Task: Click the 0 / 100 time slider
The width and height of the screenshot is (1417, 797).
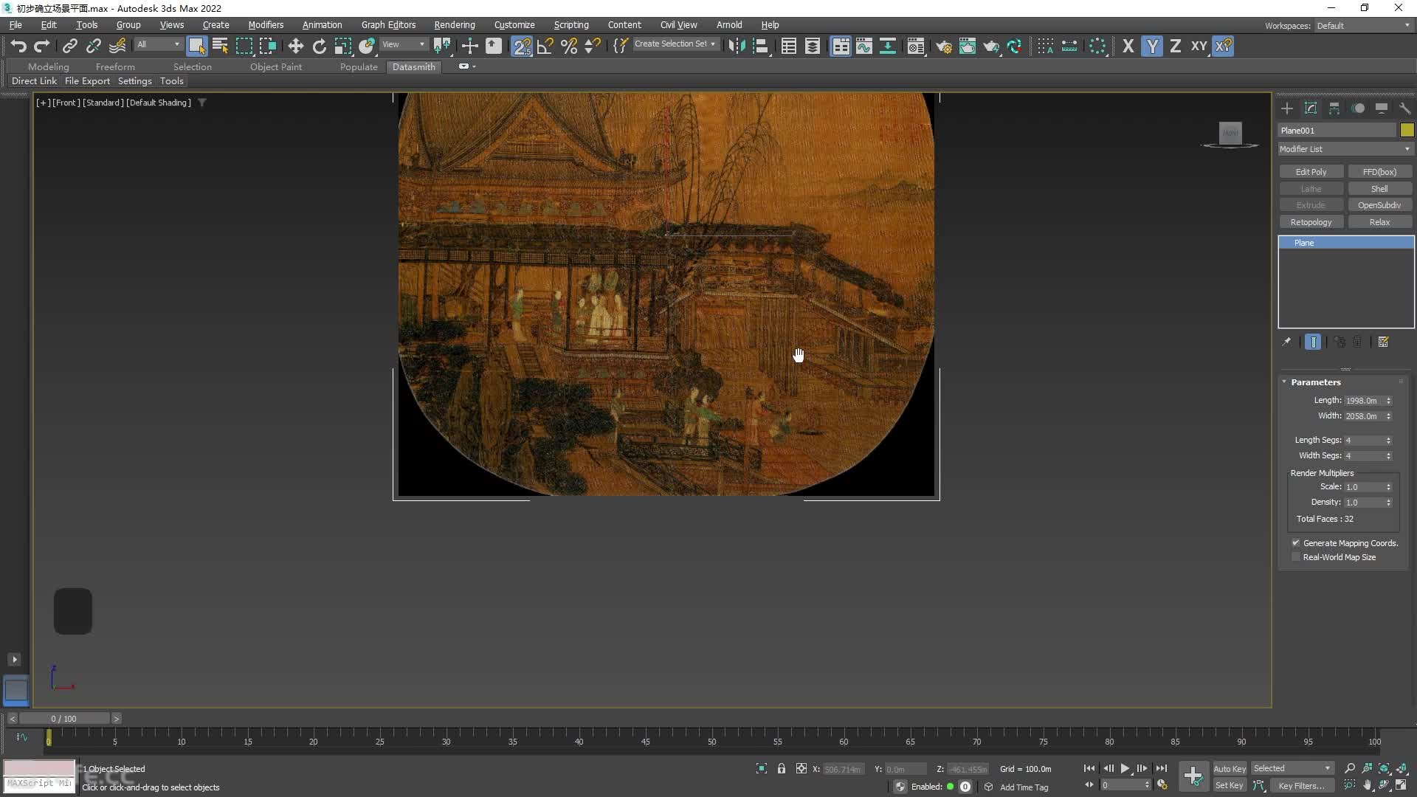Action: point(63,718)
